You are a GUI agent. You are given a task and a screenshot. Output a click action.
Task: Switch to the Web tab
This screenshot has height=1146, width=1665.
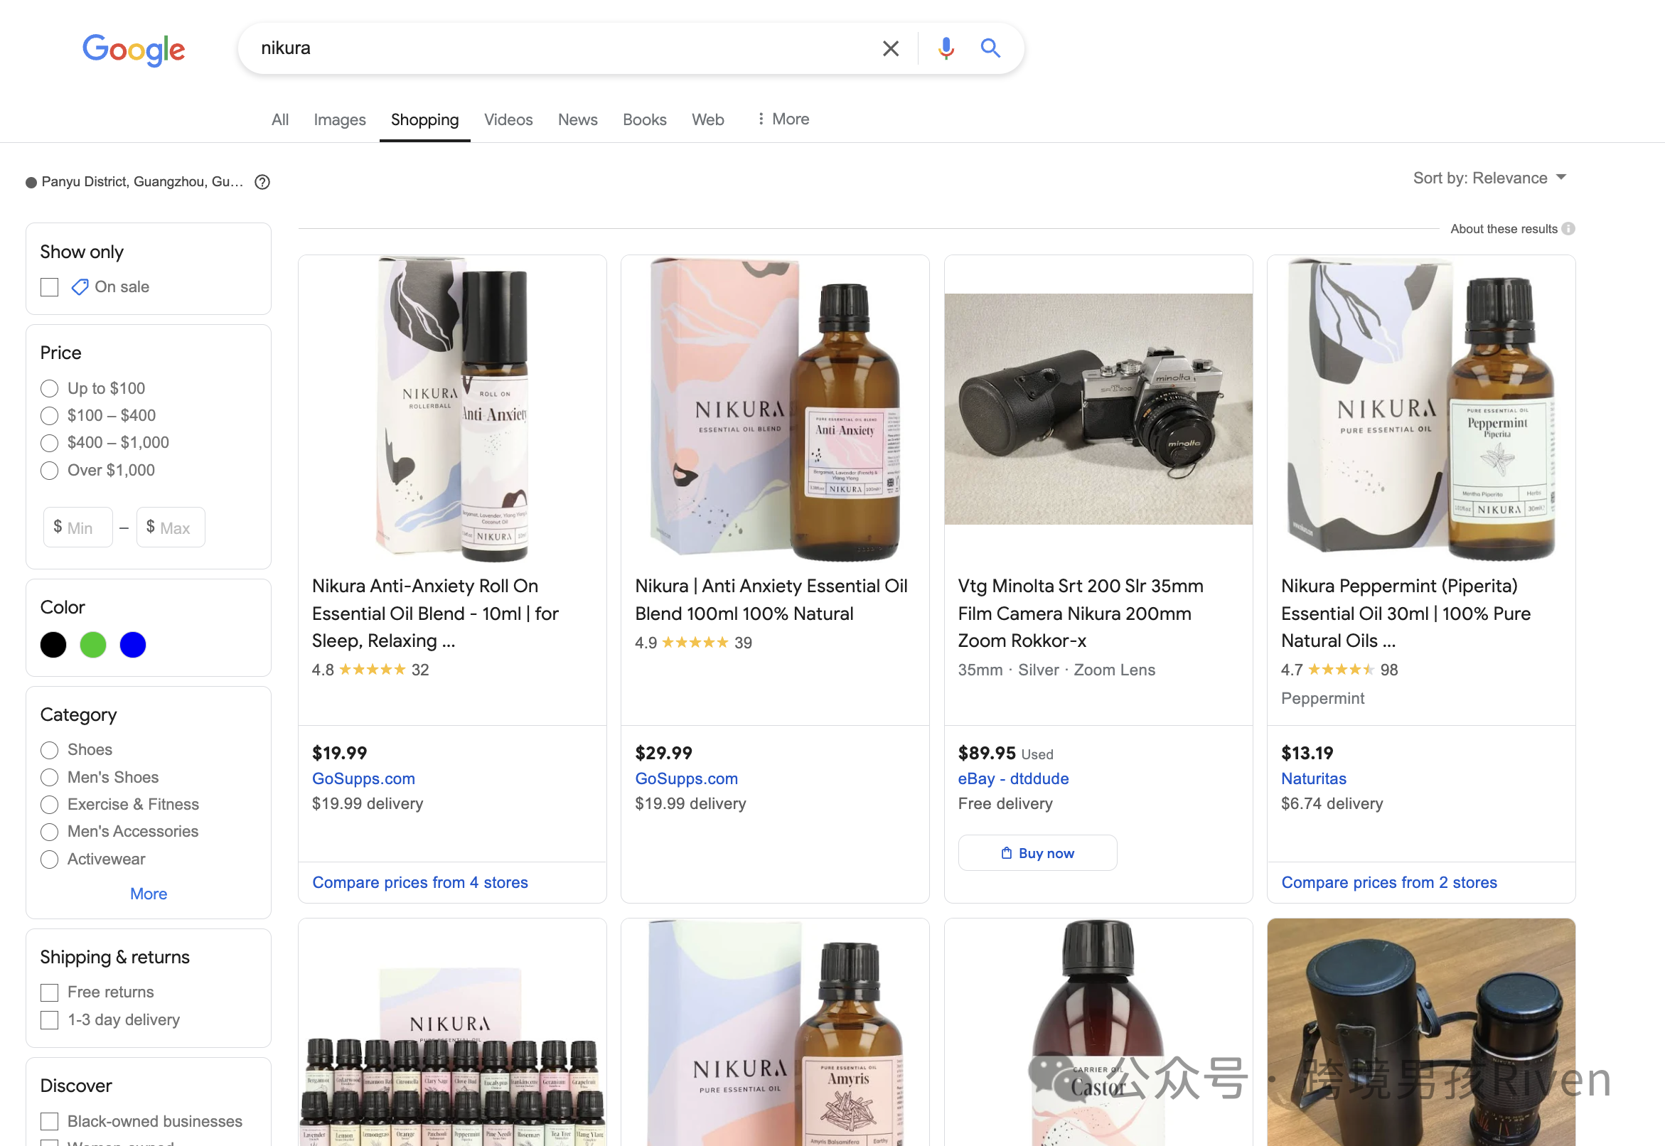click(708, 119)
